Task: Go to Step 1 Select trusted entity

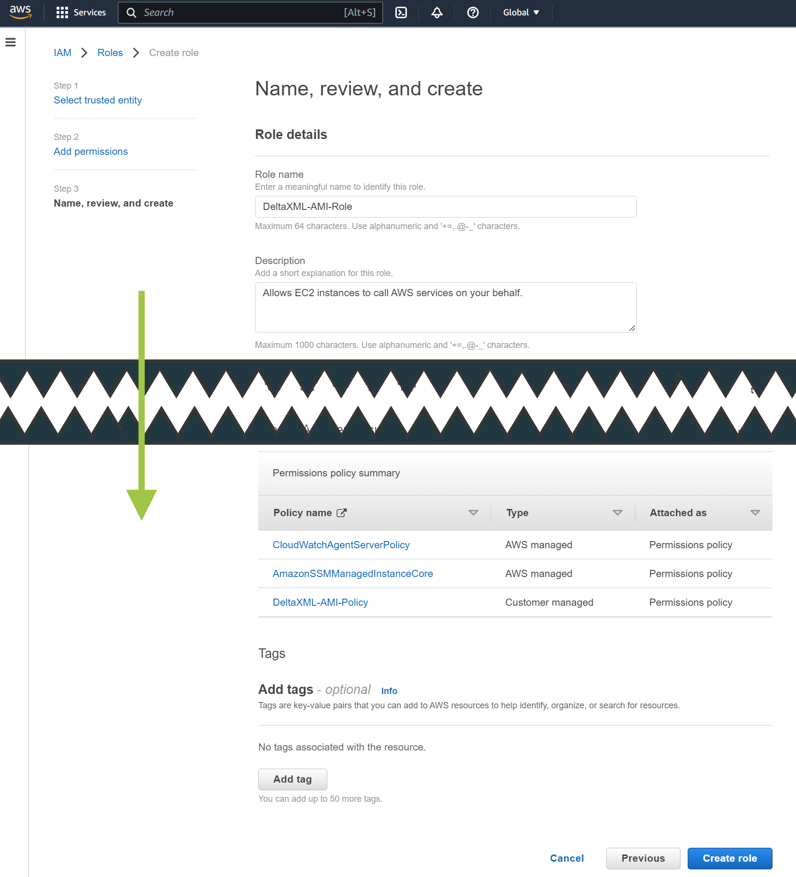Action: click(x=98, y=100)
